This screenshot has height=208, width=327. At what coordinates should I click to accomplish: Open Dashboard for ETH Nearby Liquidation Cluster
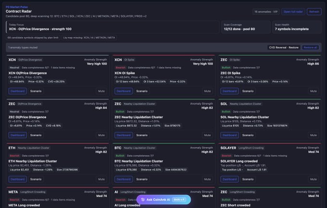[17, 179]
